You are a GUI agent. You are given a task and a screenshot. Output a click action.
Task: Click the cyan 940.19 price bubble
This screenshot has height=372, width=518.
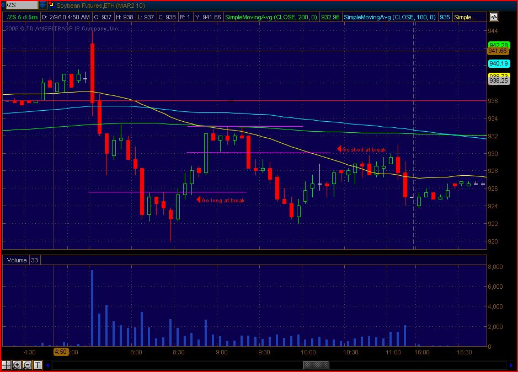[499, 63]
